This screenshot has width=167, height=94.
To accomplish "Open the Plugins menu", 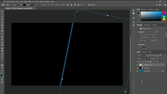I will coord(42,2).
